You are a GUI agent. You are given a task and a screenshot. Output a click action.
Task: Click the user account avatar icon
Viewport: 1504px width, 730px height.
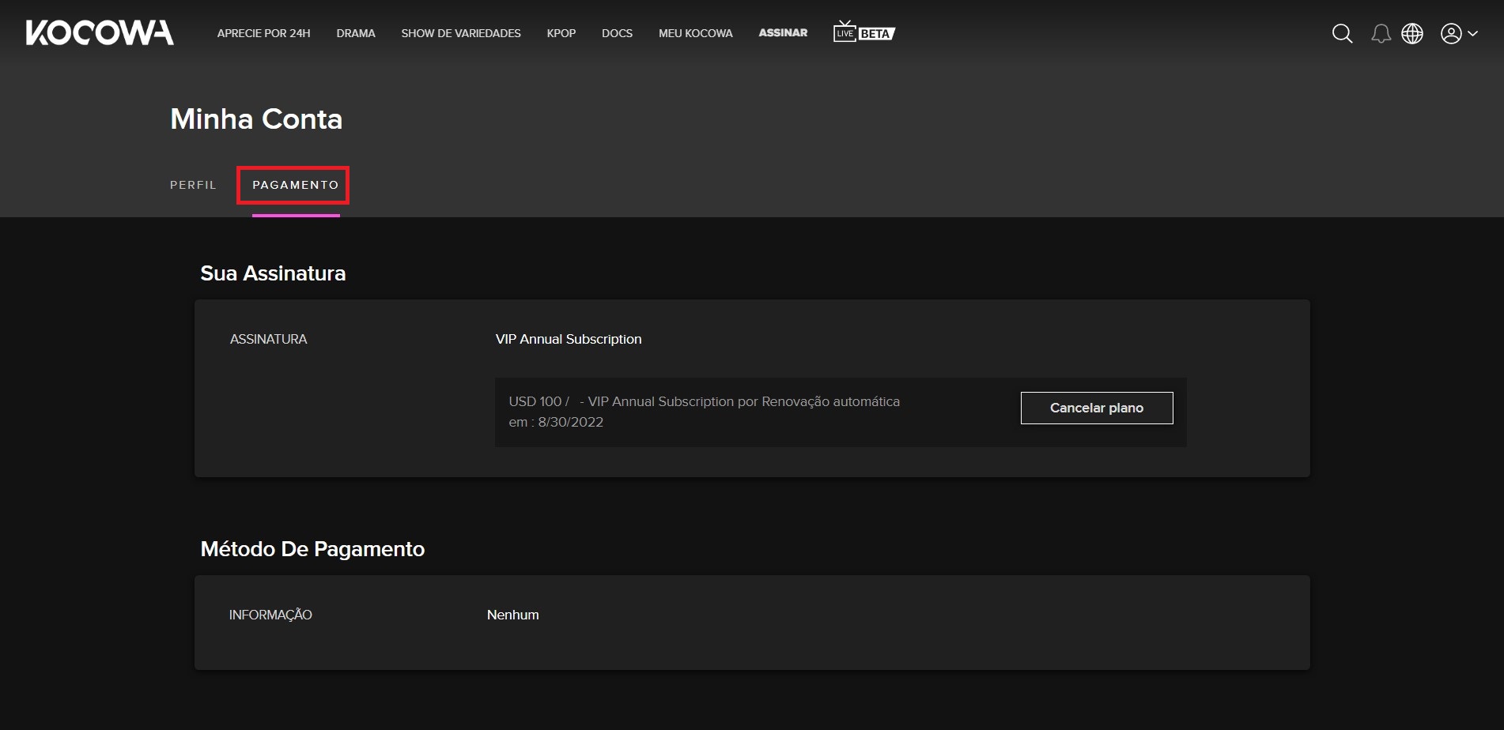coord(1451,33)
